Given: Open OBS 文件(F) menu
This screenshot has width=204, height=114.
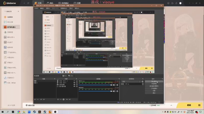Looking at the screenshot, I should [36, 8].
